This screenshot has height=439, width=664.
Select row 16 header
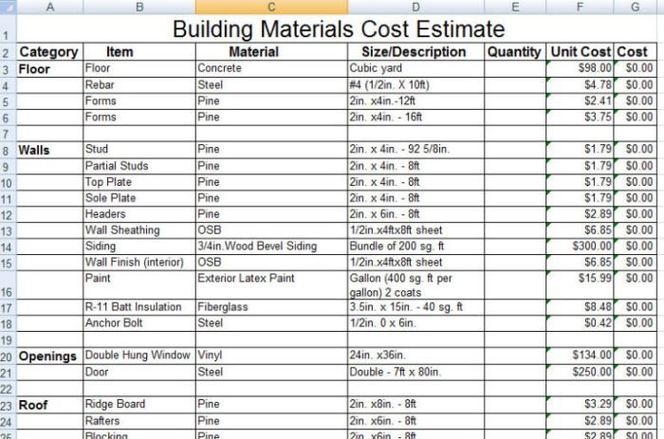tap(6, 284)
